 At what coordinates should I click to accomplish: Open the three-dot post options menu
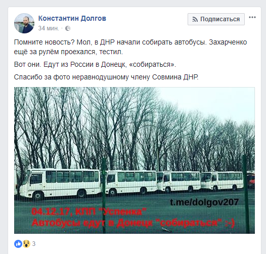point(252,17)
